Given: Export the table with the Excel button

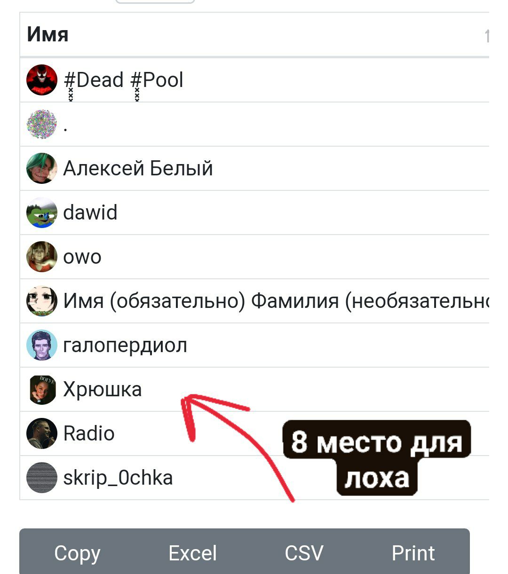Looking at the screenshot, I should [192, 553].
